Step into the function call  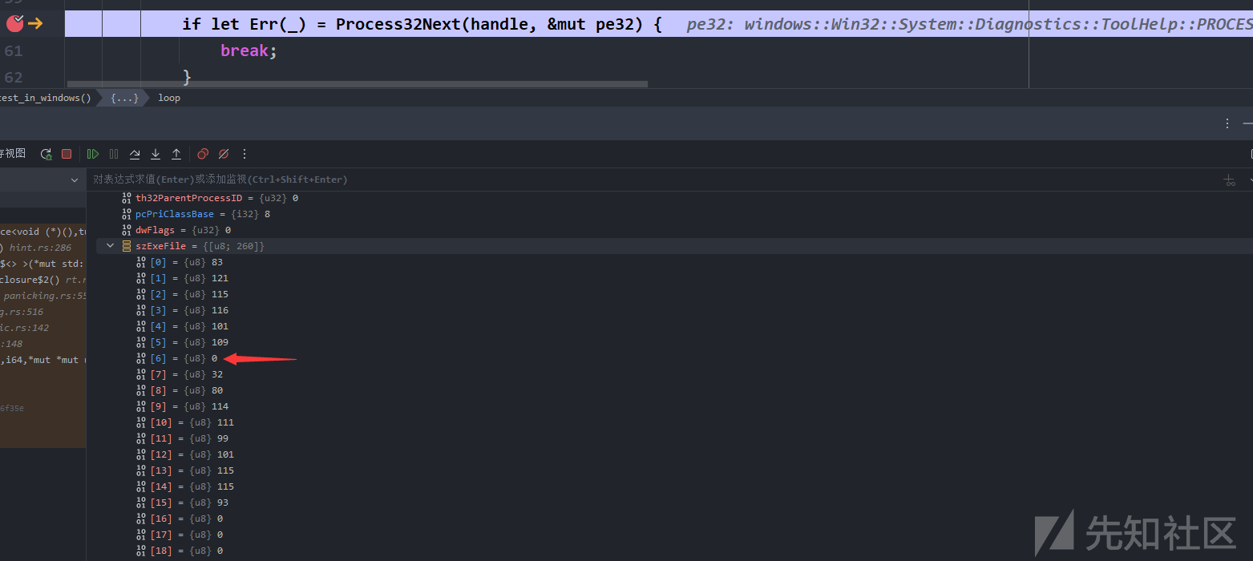pos(156,154)
